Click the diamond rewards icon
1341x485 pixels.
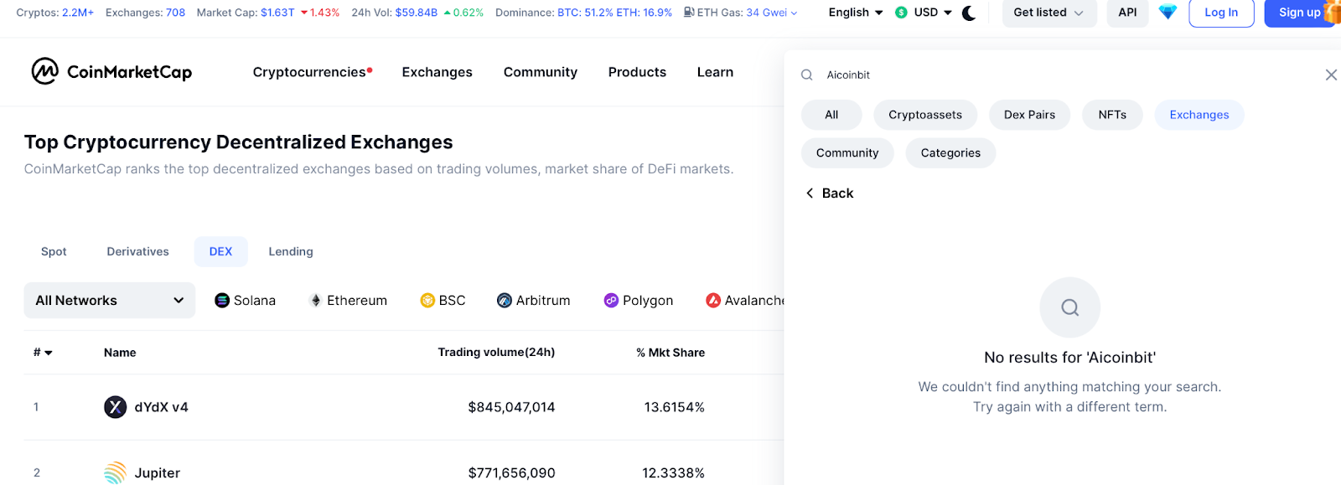click(1168, 13)
